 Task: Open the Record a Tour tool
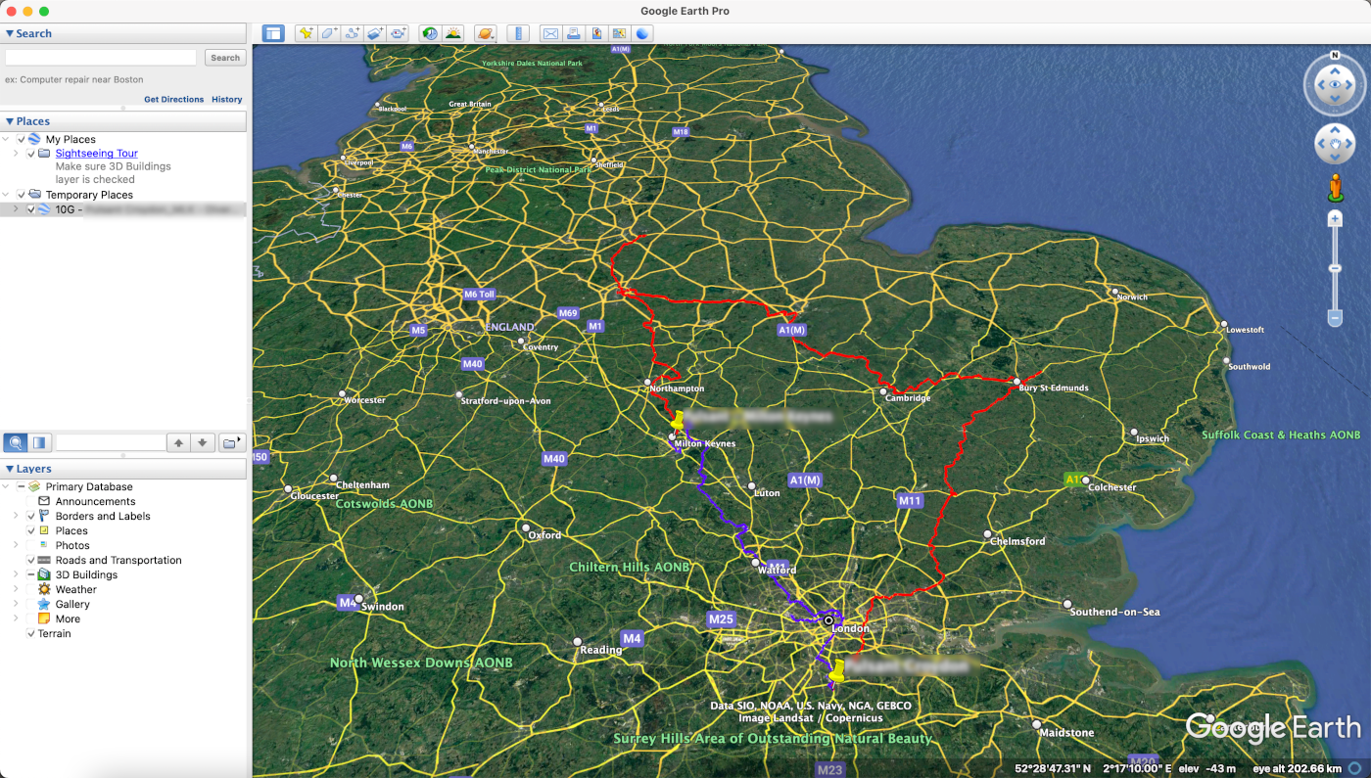398,33
